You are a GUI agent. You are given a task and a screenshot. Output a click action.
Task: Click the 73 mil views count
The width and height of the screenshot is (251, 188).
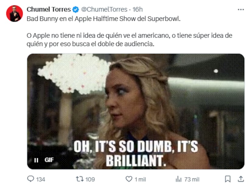[x=192, y=179]
